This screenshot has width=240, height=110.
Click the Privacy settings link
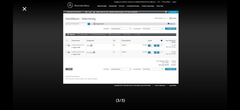[166, 2]
